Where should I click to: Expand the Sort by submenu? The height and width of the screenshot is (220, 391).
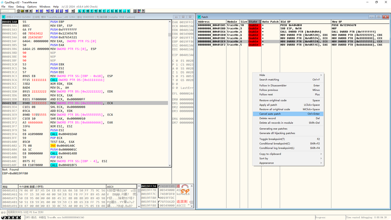coord(288,158)
